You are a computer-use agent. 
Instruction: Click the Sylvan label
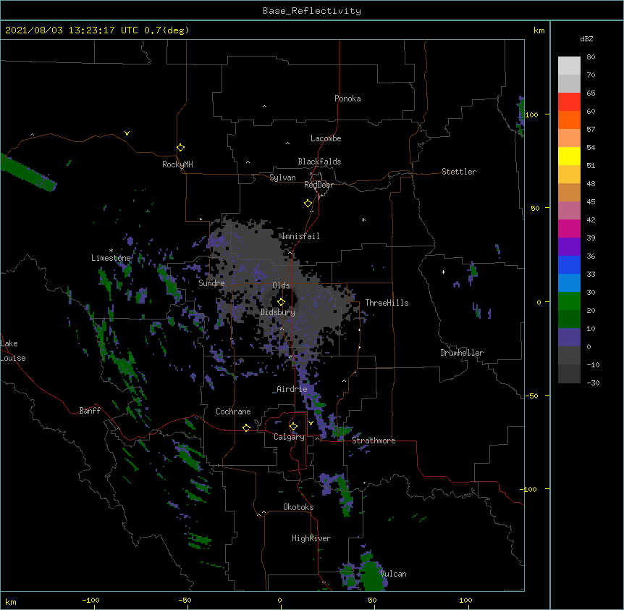pos(282,177)
